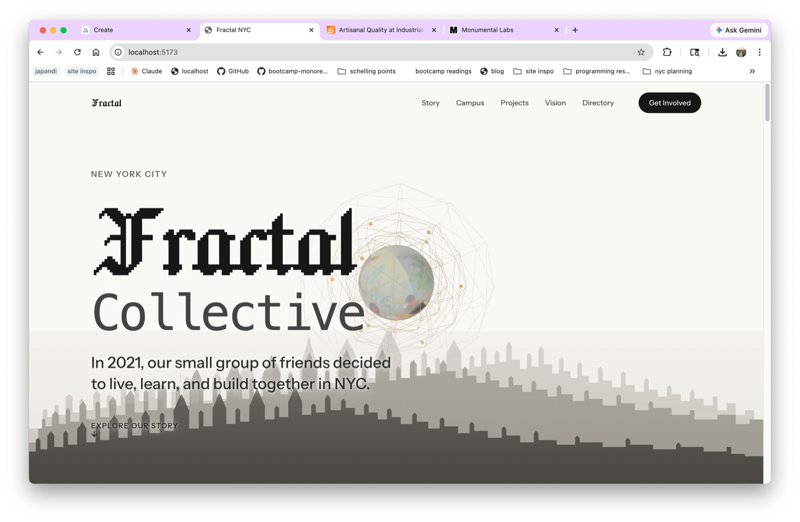Click the profile avatar icon
This screenshot has width=800, height=522.
click(x=741, y=52)
